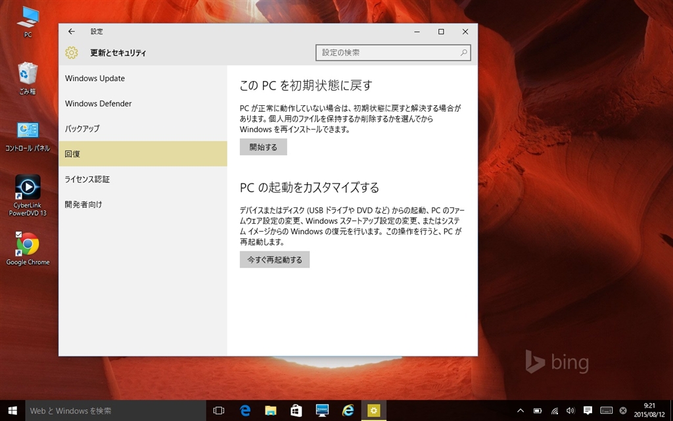The width and height of the screenshot is (673, 421).
Task: Select the ごみ箱 recycle bin icon
Action: [x=28, y=78]
